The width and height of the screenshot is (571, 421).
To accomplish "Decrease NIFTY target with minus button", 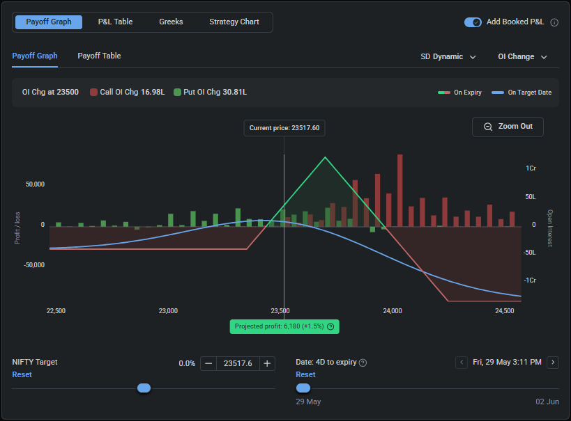I will pos(208,363).
